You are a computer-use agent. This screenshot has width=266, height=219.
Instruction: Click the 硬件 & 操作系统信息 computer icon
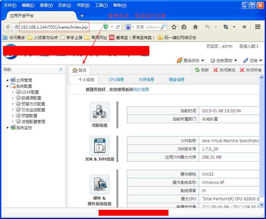[100, 185]
